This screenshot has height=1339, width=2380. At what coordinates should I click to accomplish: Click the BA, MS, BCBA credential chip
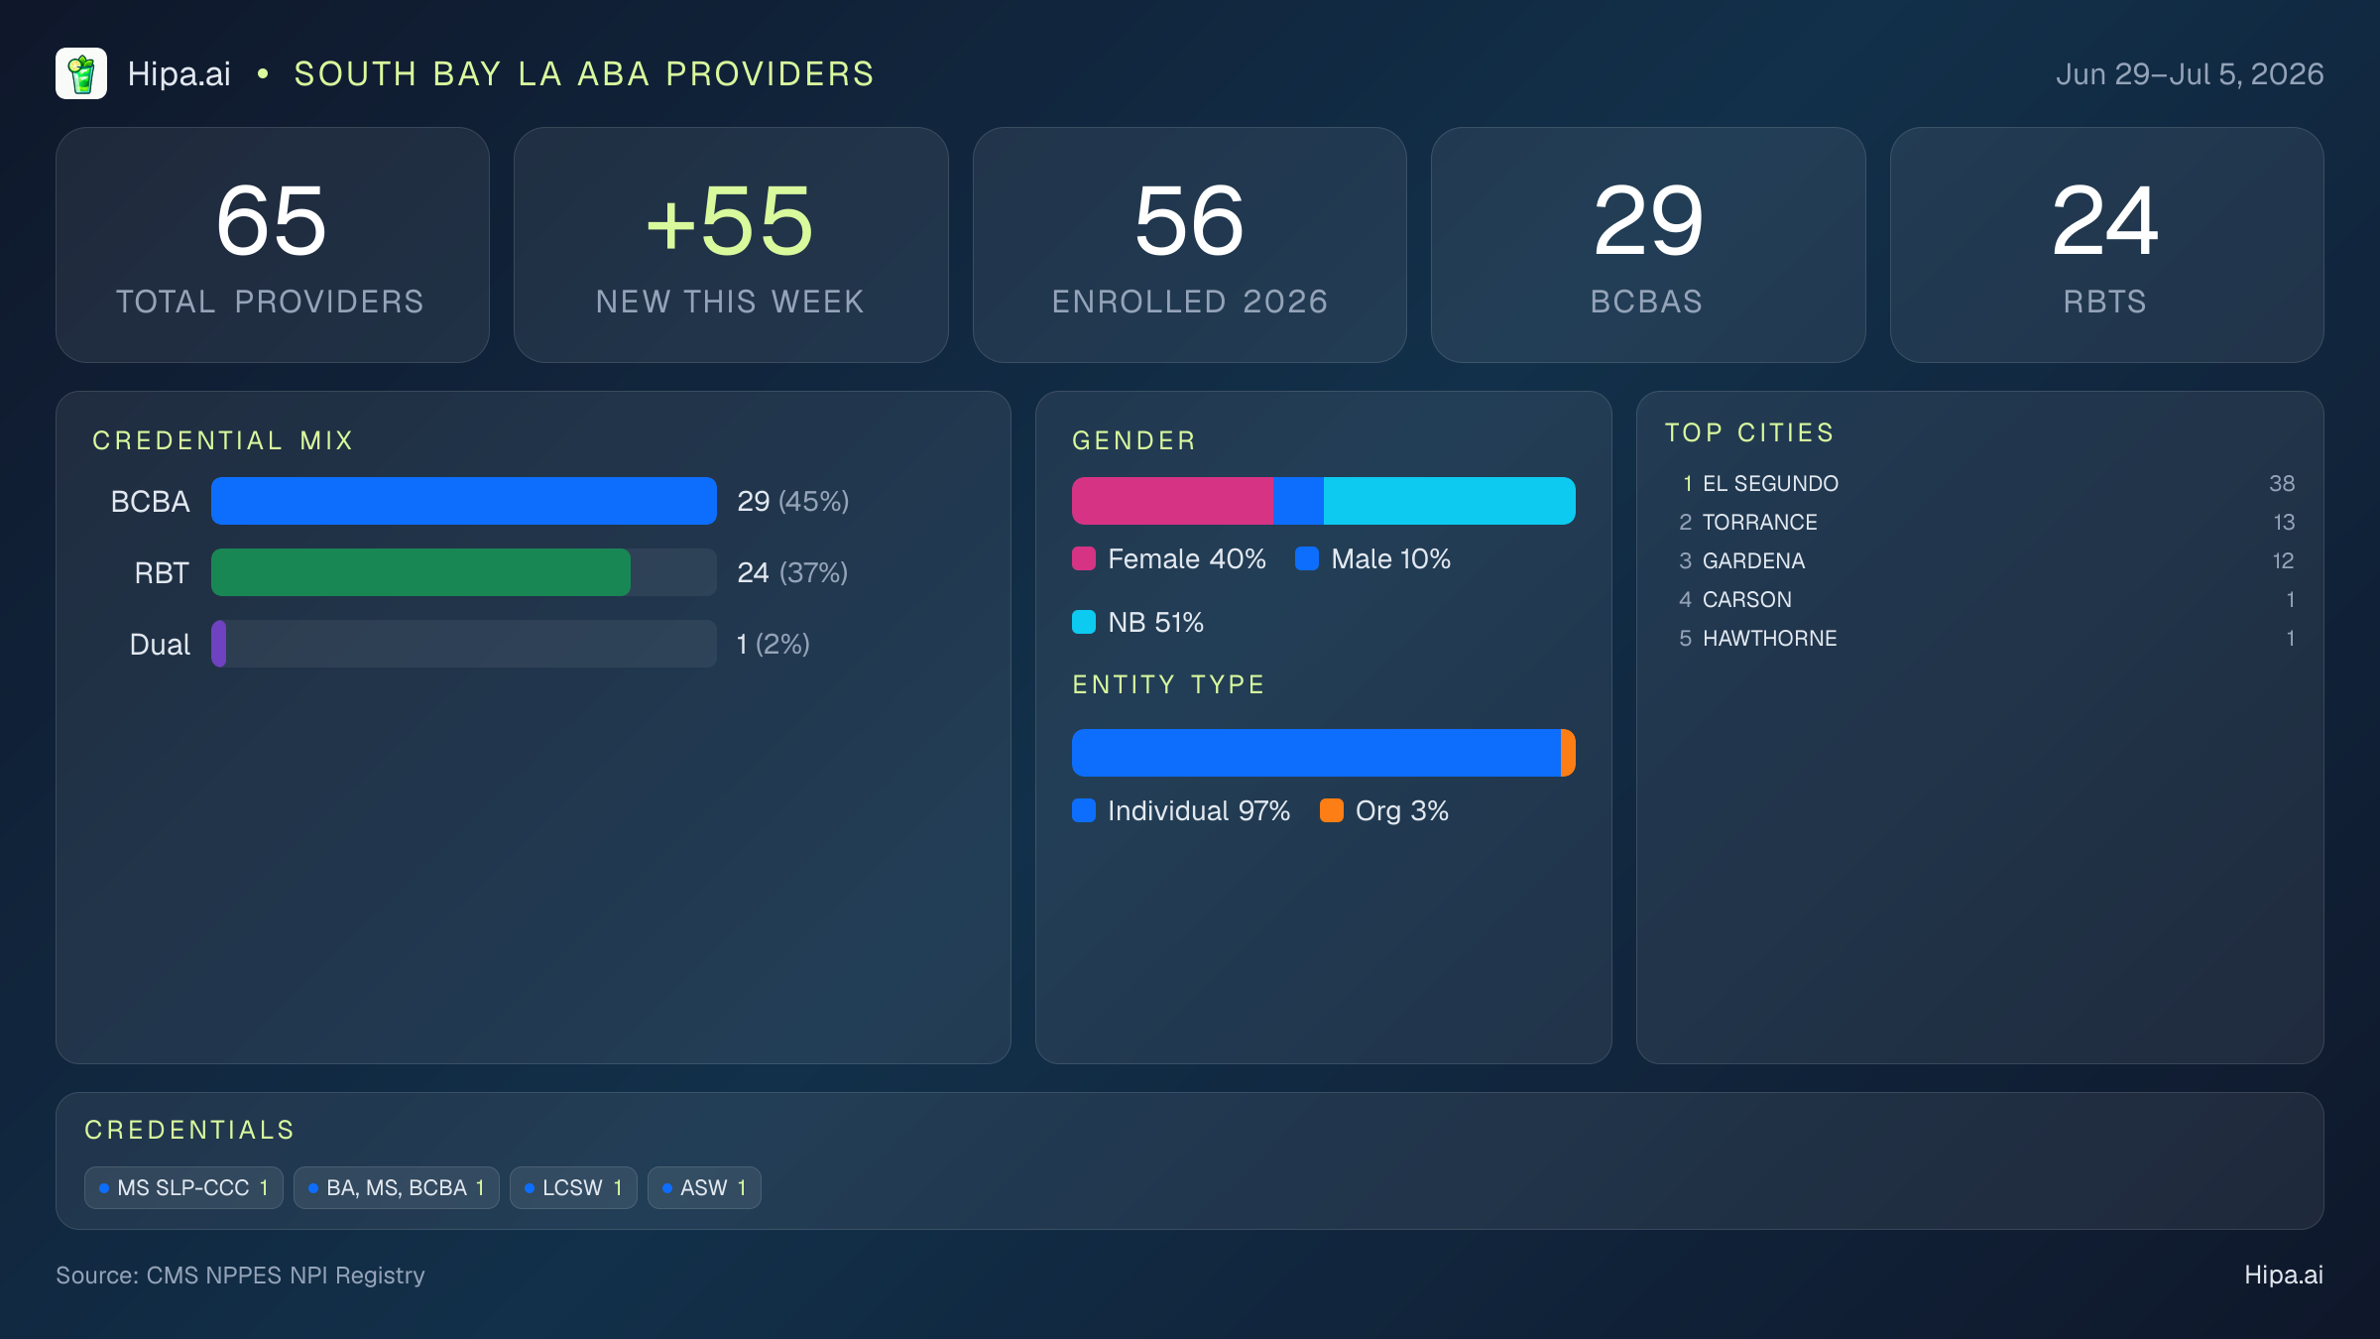397,1188
